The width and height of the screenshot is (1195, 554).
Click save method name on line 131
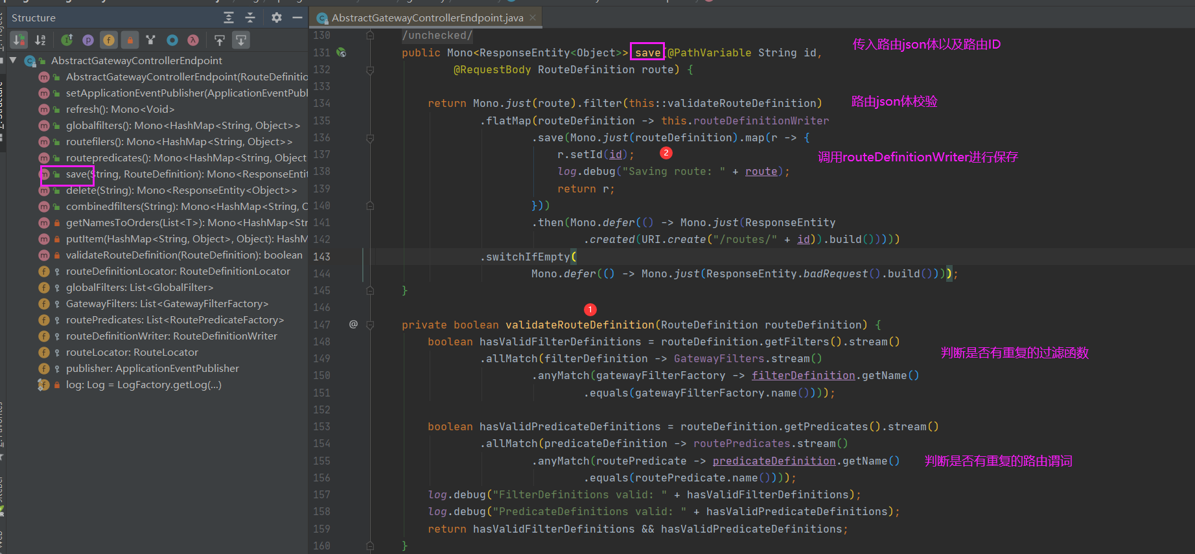coord(647,52)
